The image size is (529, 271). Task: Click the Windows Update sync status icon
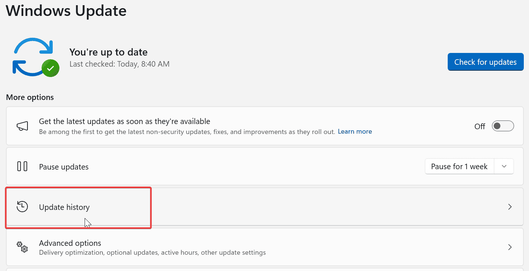pos(36,57)
